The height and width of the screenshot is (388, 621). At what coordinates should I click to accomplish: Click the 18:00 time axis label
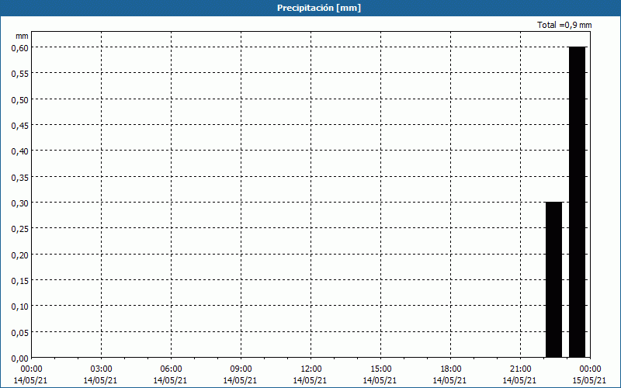(x=451, y=369)
